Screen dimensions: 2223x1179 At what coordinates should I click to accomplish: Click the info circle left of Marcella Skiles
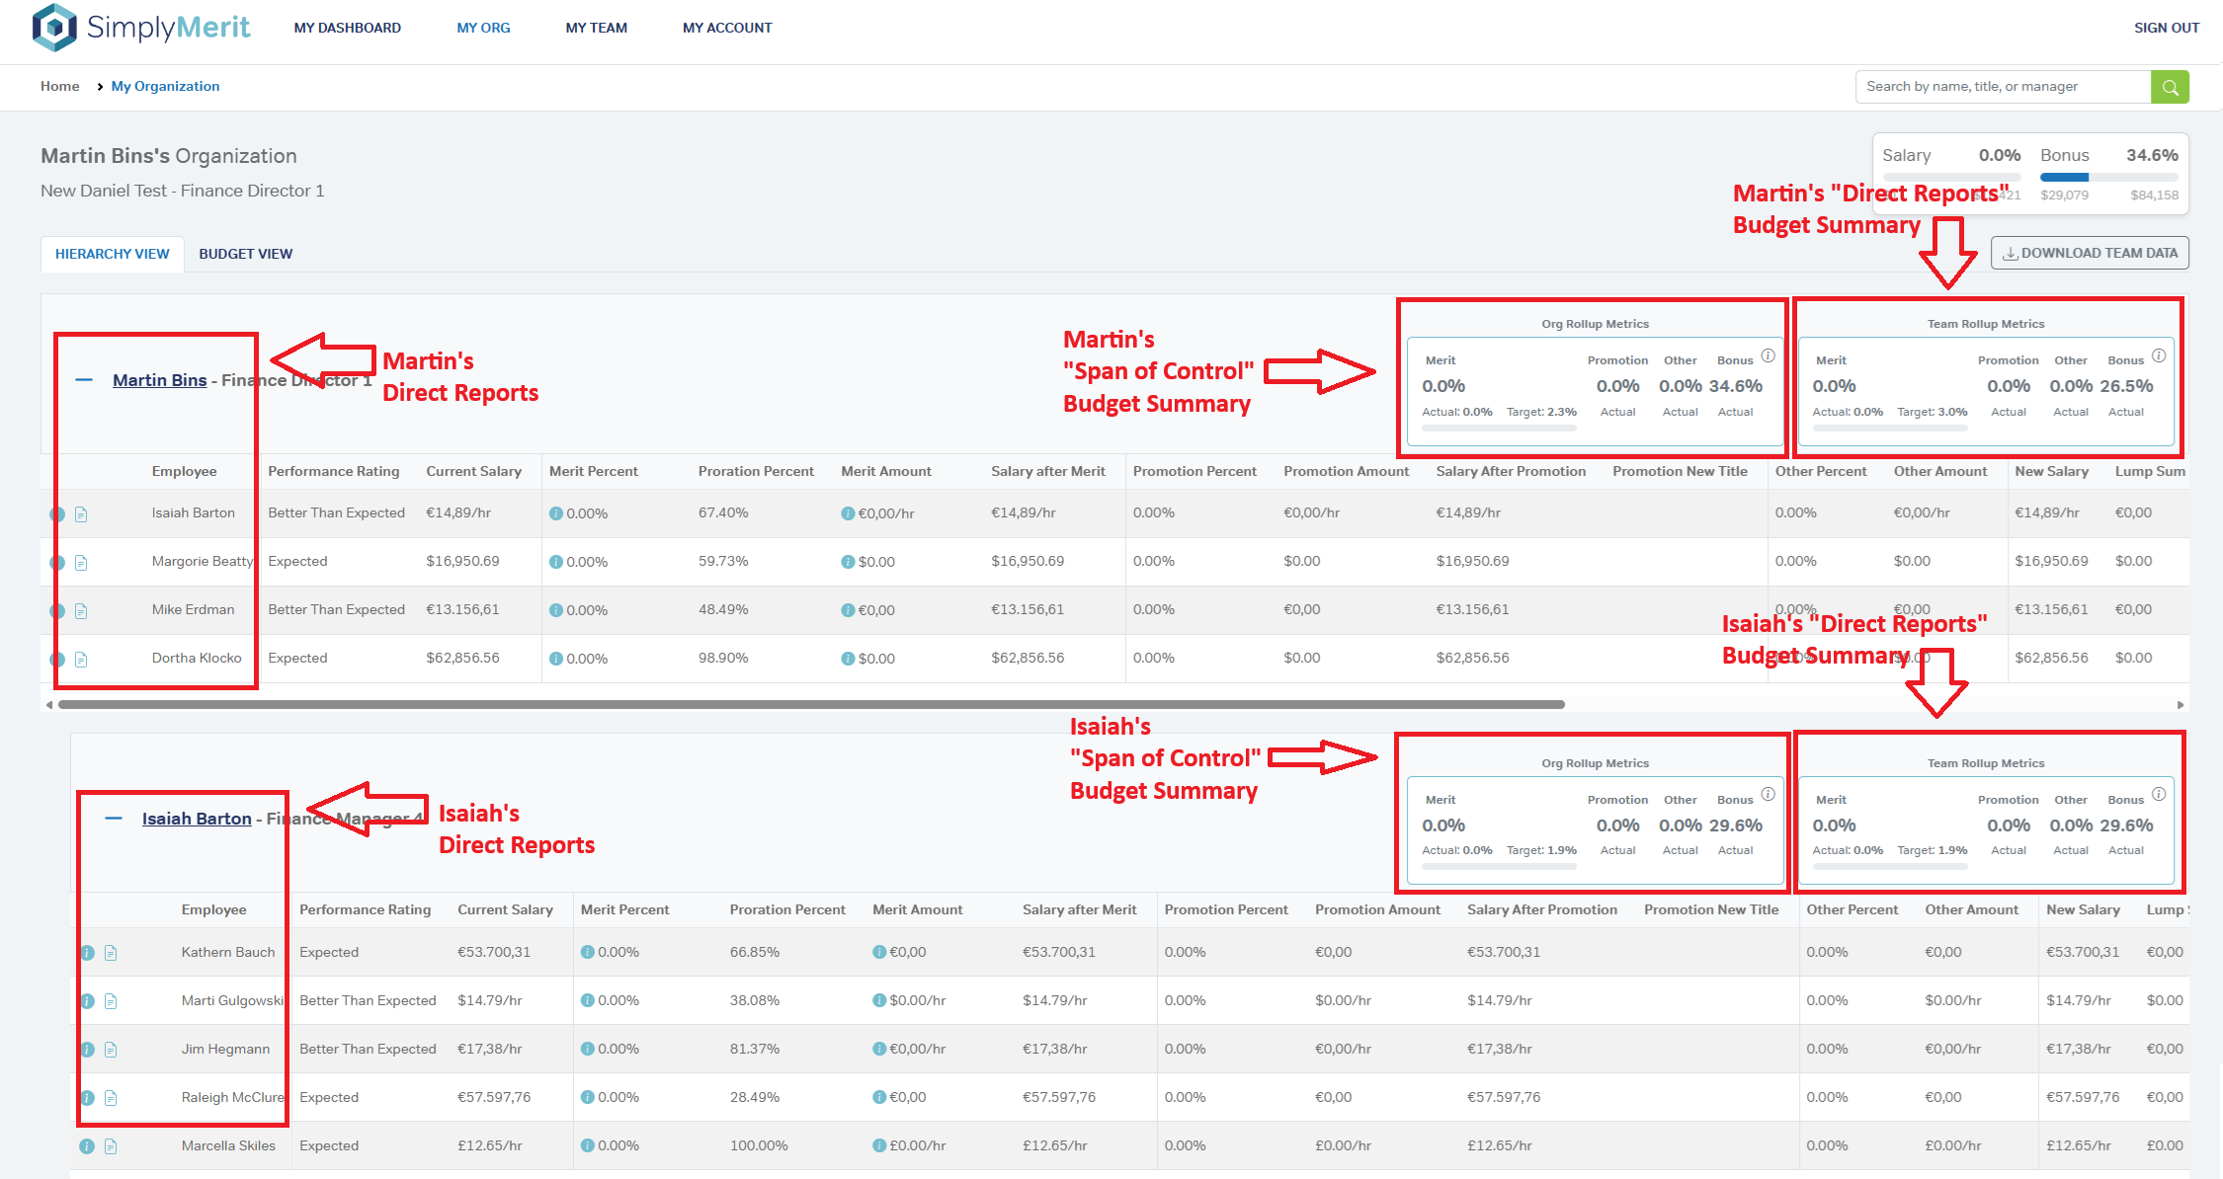87,1146
